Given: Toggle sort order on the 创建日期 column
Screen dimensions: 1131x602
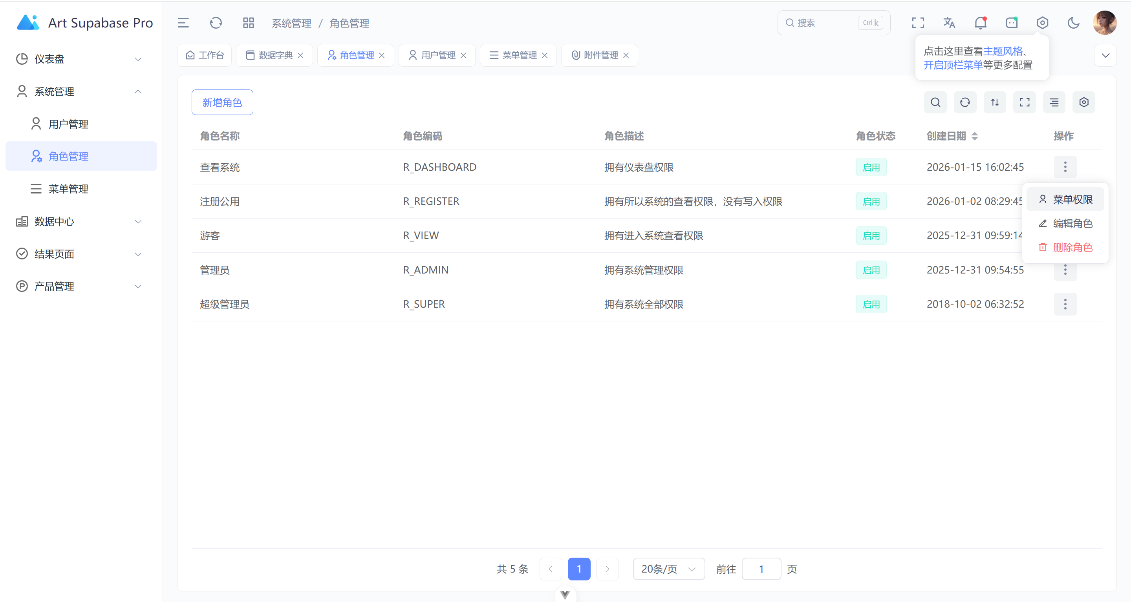Looking at the screenshot, I should click(975, 136).
